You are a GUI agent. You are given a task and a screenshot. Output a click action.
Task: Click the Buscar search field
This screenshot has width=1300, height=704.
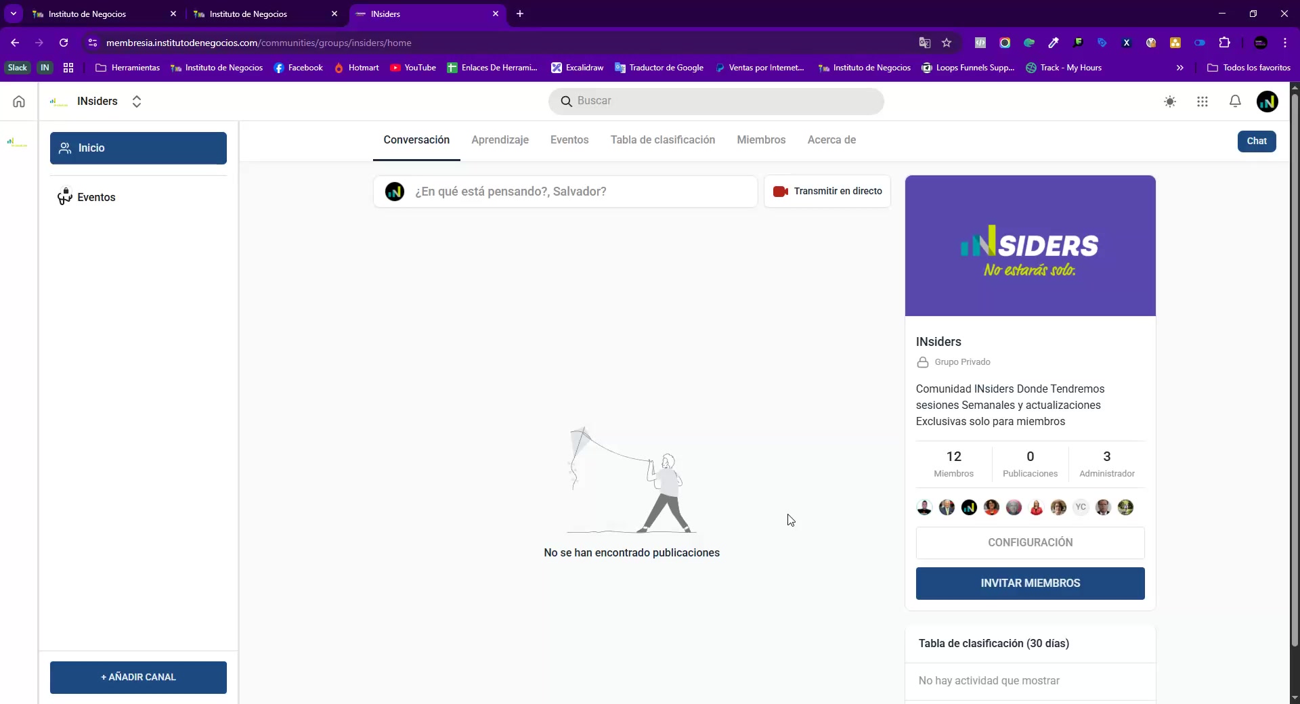(x=716, y=101)
